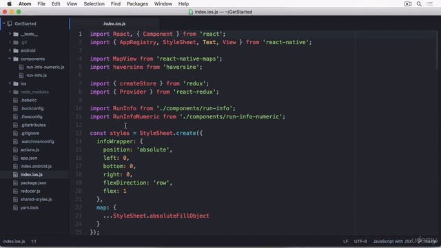This screenshot has height=248, width=441.
Task: Click the components folder icon
Action: click(16, 59)
